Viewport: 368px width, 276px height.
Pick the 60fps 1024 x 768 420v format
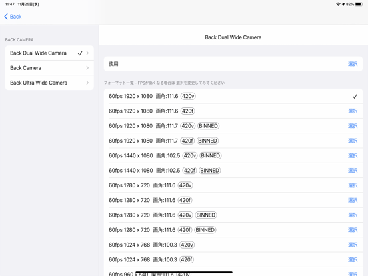point(233,245)
